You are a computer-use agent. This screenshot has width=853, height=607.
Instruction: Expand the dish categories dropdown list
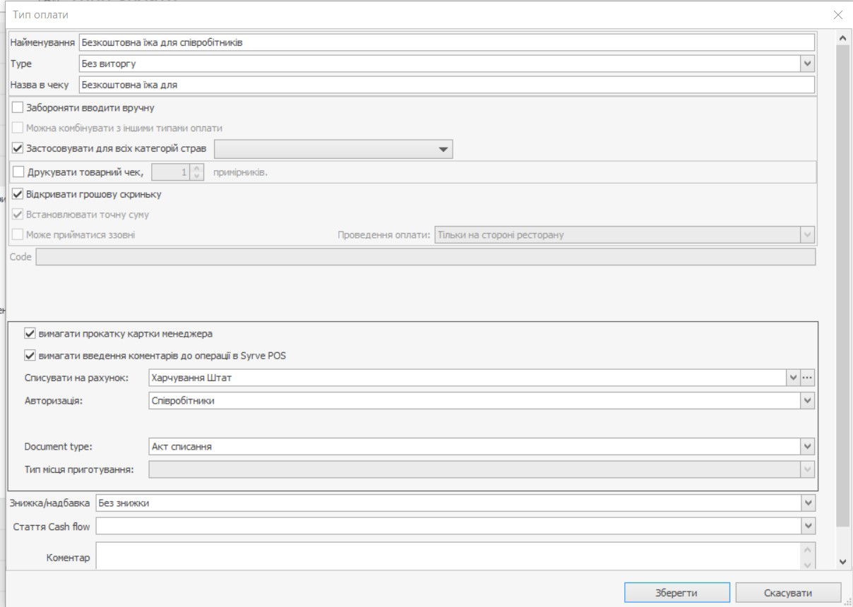[x=443, y=150]
